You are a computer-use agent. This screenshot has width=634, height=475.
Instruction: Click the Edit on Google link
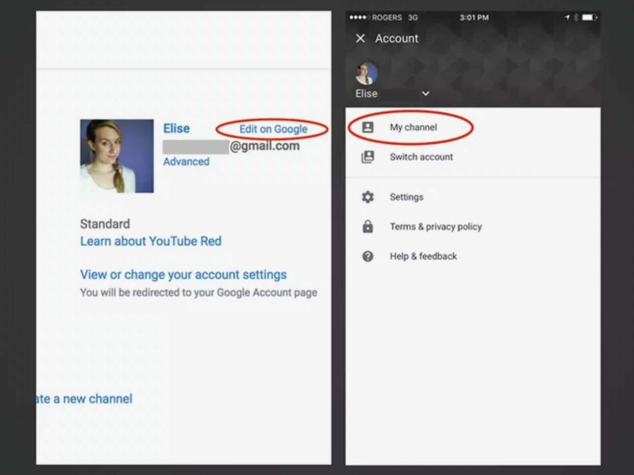[x=273, y=129]
